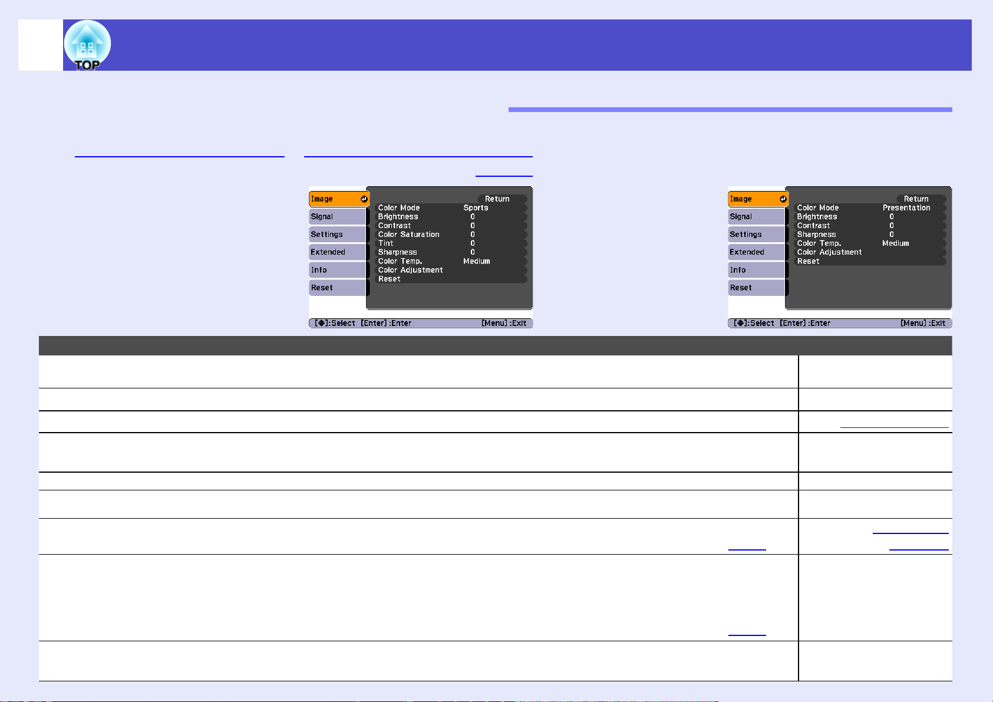Choose Extended in the Presentation menu sidebar
Viewport: 993px width, 702px height.
click(757, 252)
